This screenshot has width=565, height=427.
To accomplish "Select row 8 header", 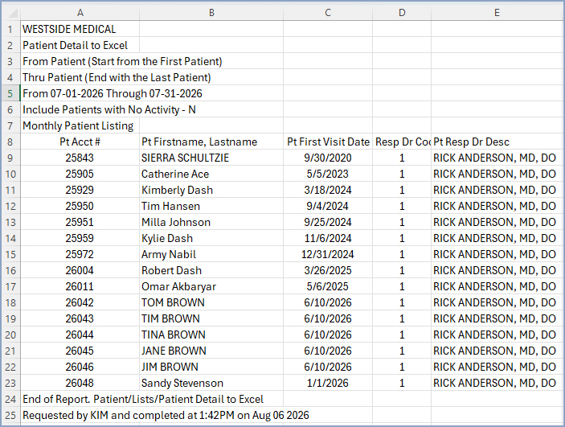I will (x=10, y=142).
